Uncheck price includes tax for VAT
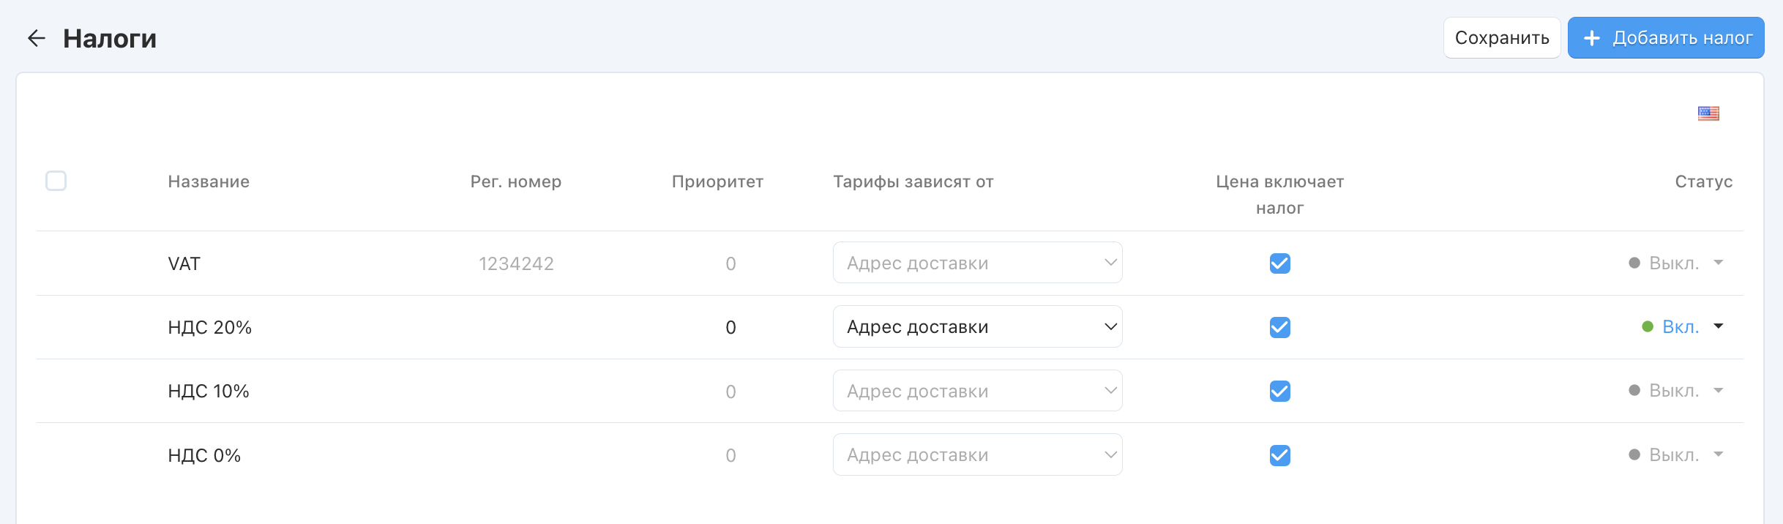The width and height of the screenshot is (1783, 524). 1279,263
